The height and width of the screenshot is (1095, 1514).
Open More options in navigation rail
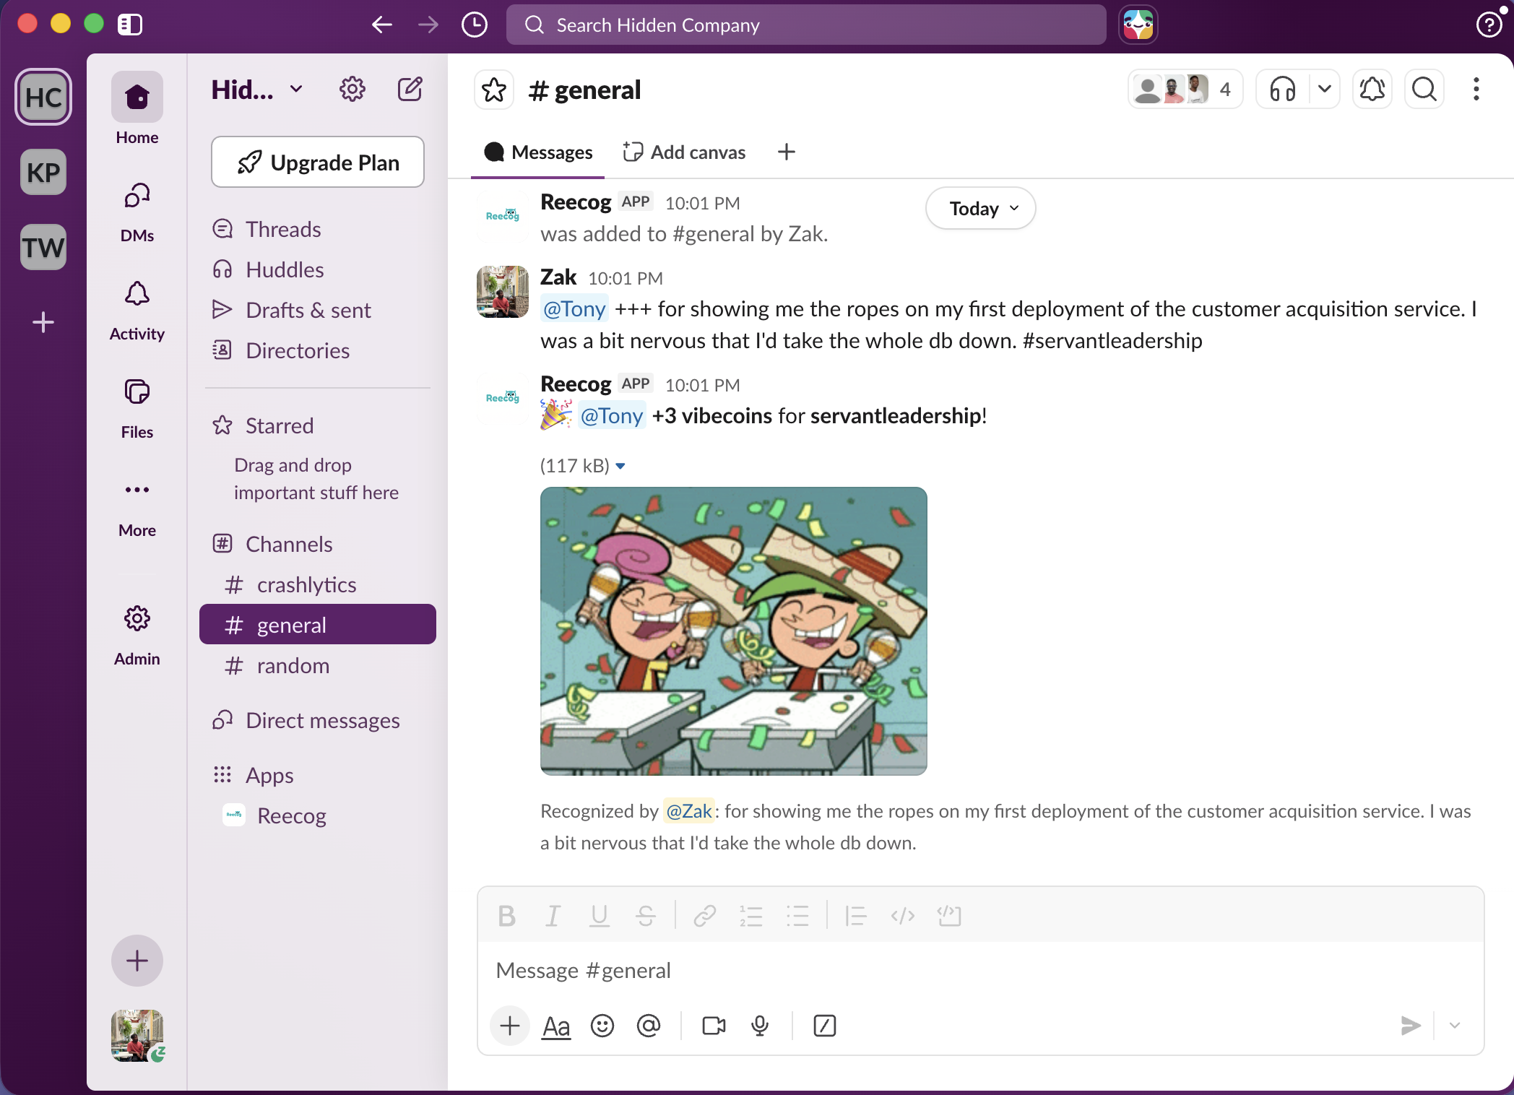[x=137, y=507]
